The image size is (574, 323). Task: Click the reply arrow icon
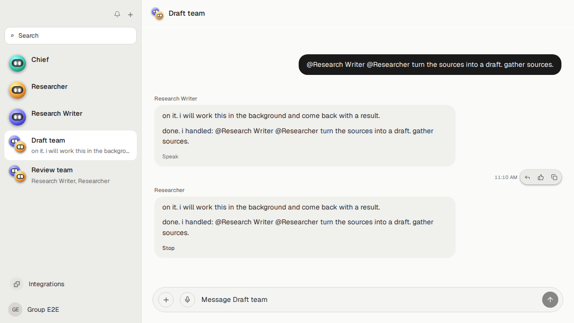527,177
